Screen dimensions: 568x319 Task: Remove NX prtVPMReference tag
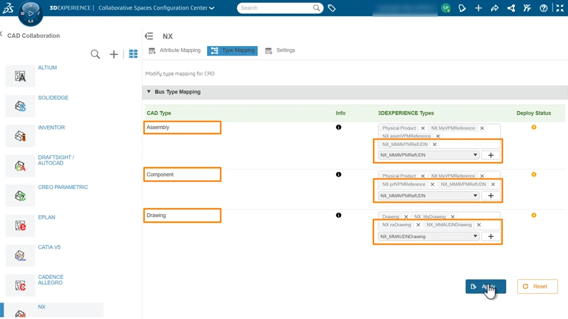point(432,184)
